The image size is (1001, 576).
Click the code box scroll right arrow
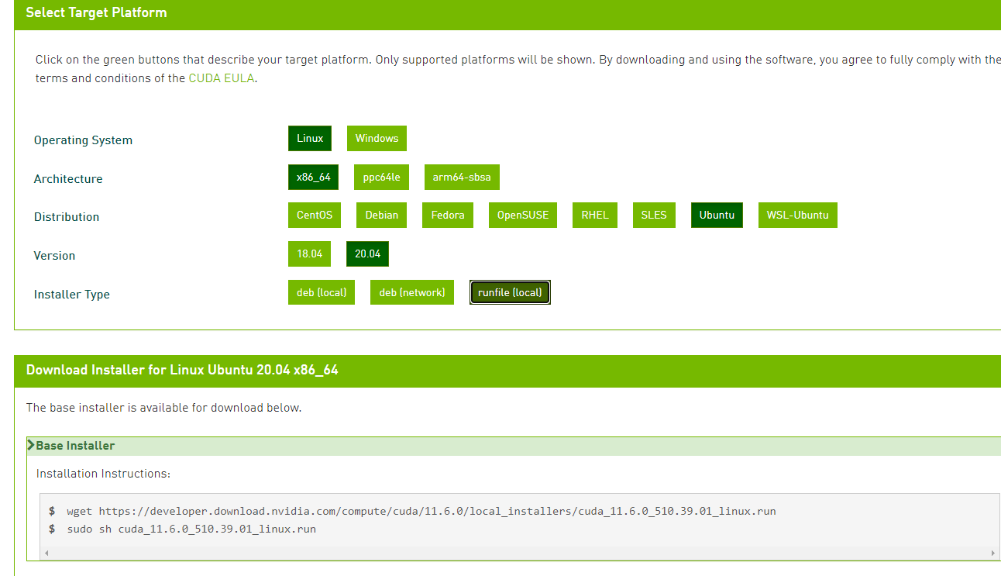[993, 554]
